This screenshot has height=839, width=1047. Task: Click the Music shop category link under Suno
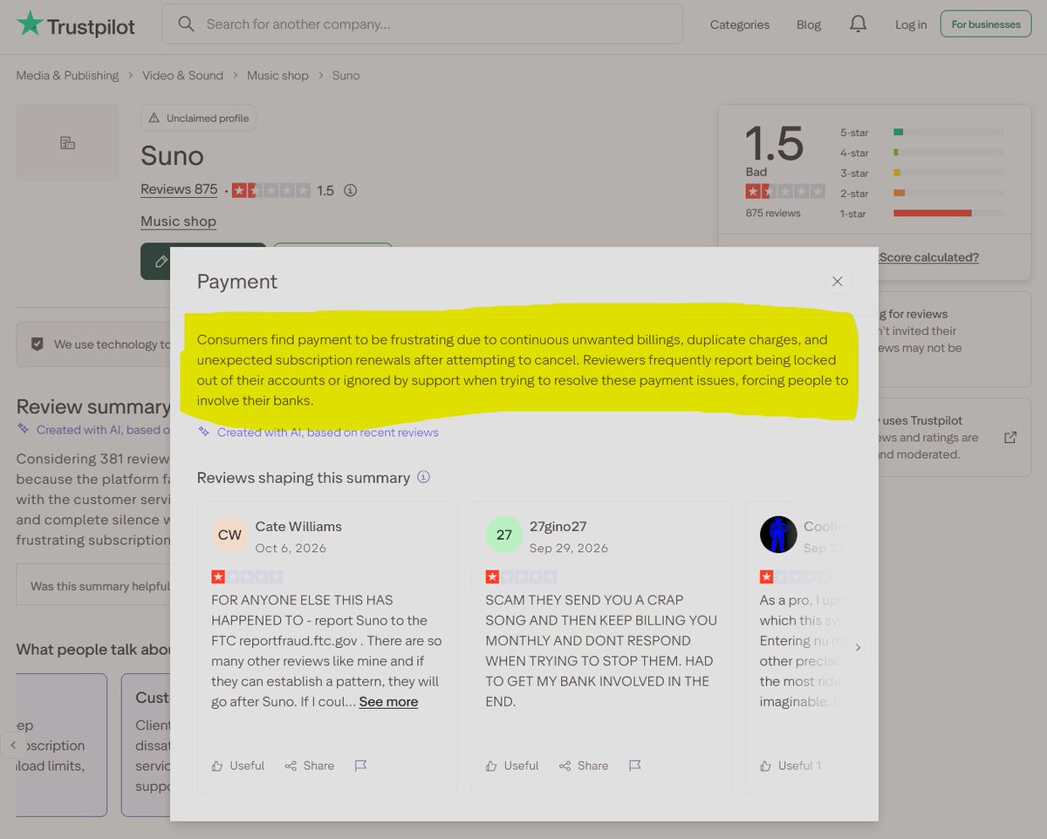coord(178,222)
